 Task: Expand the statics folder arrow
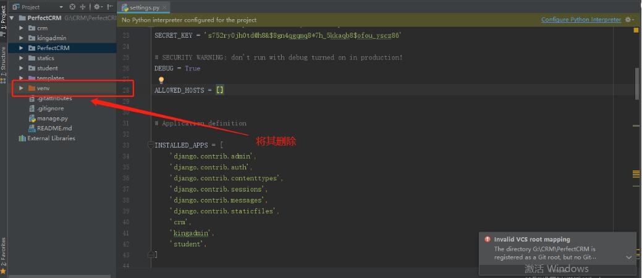coord(21,58)
